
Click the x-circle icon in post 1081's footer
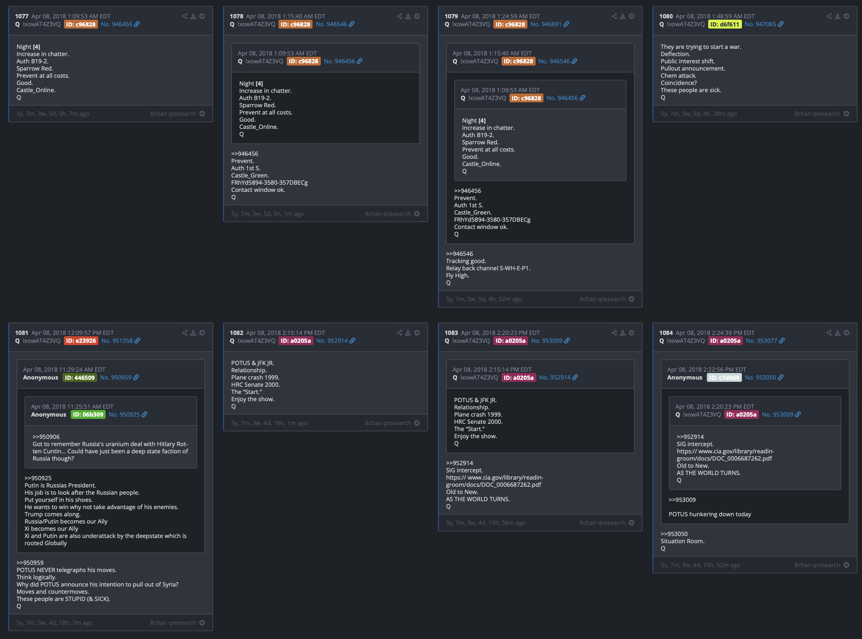202,623
